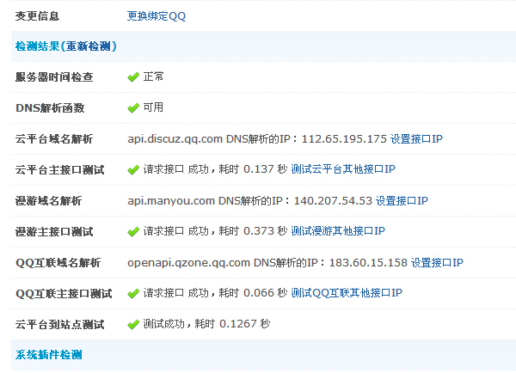This screenshot has height=373, width=516.
Task: Click green check in 云平台到站点测试 row
Action: pos(133,325)
